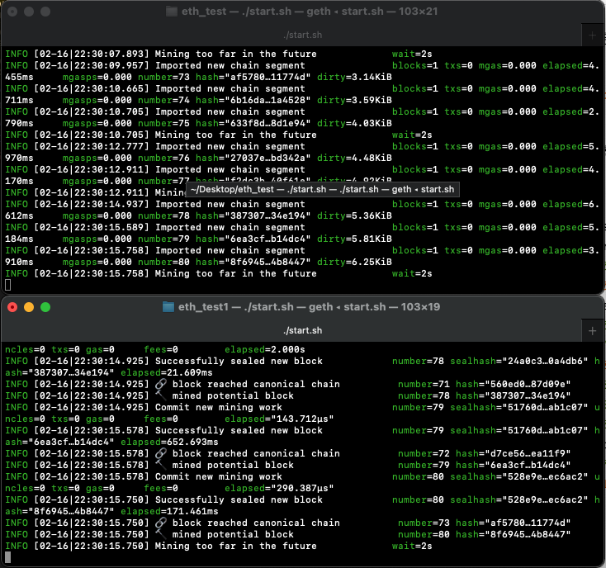This screenshot has width=606, height=568.
Task: Click hash "6ea3cf…b14dc4" in eth_test window
Action: 253,239
